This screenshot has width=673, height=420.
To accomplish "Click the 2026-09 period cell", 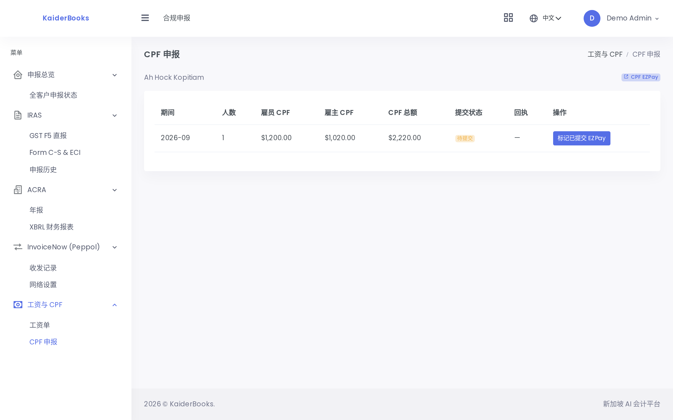I will tap(175, 138).
